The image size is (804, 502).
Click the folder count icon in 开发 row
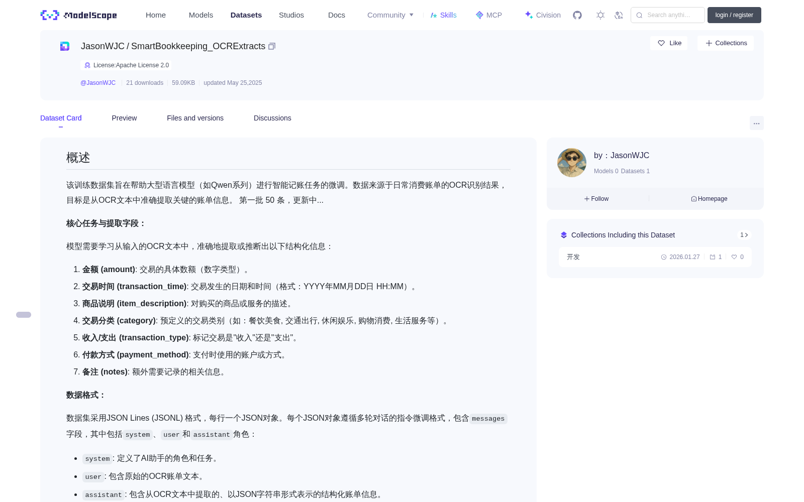713,257
